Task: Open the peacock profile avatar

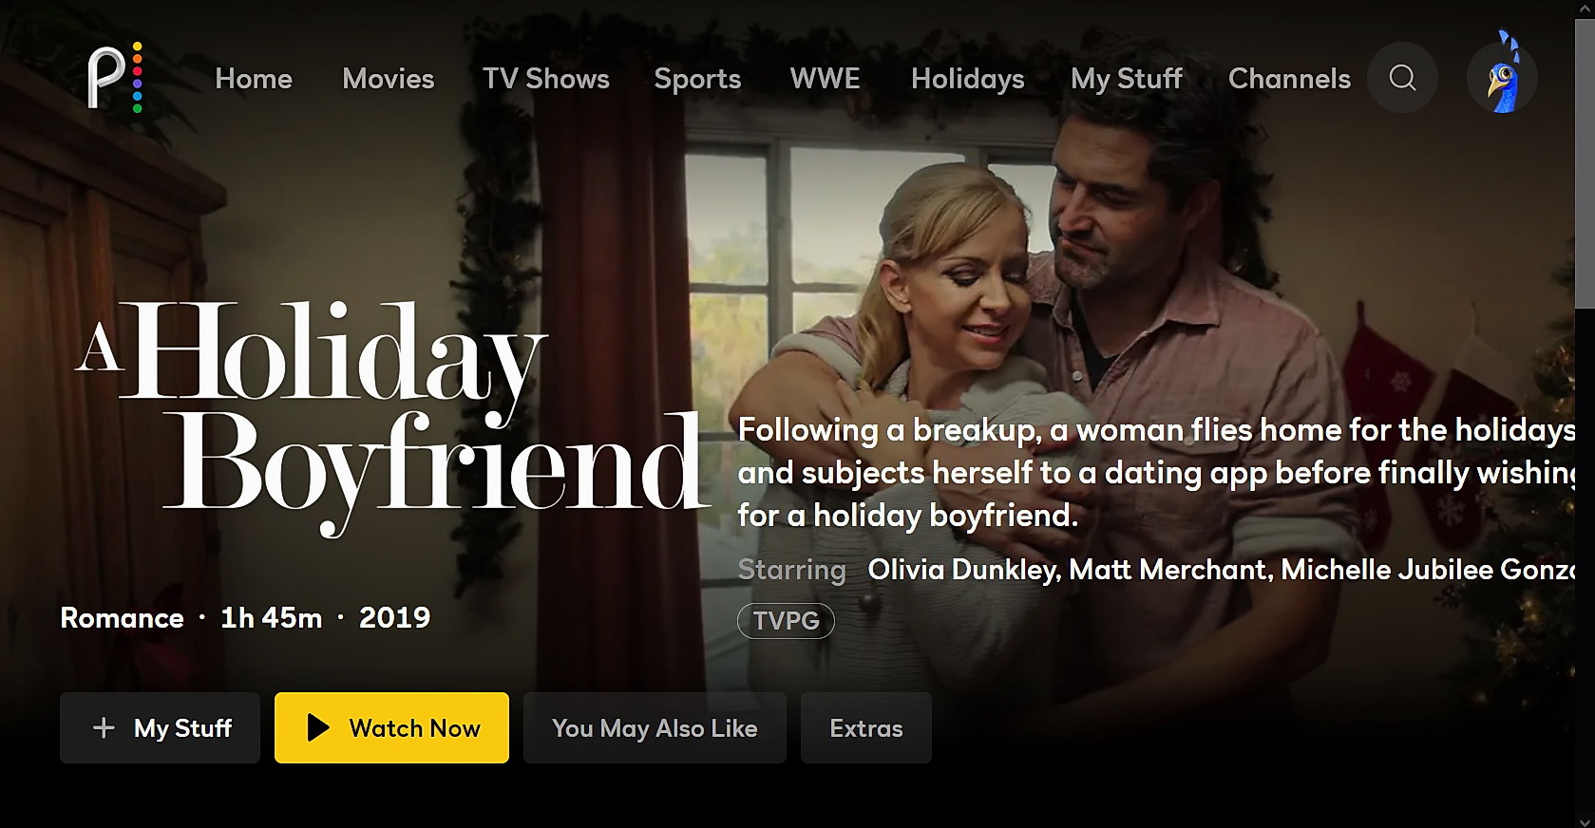Action: [x=1502, y=78]
